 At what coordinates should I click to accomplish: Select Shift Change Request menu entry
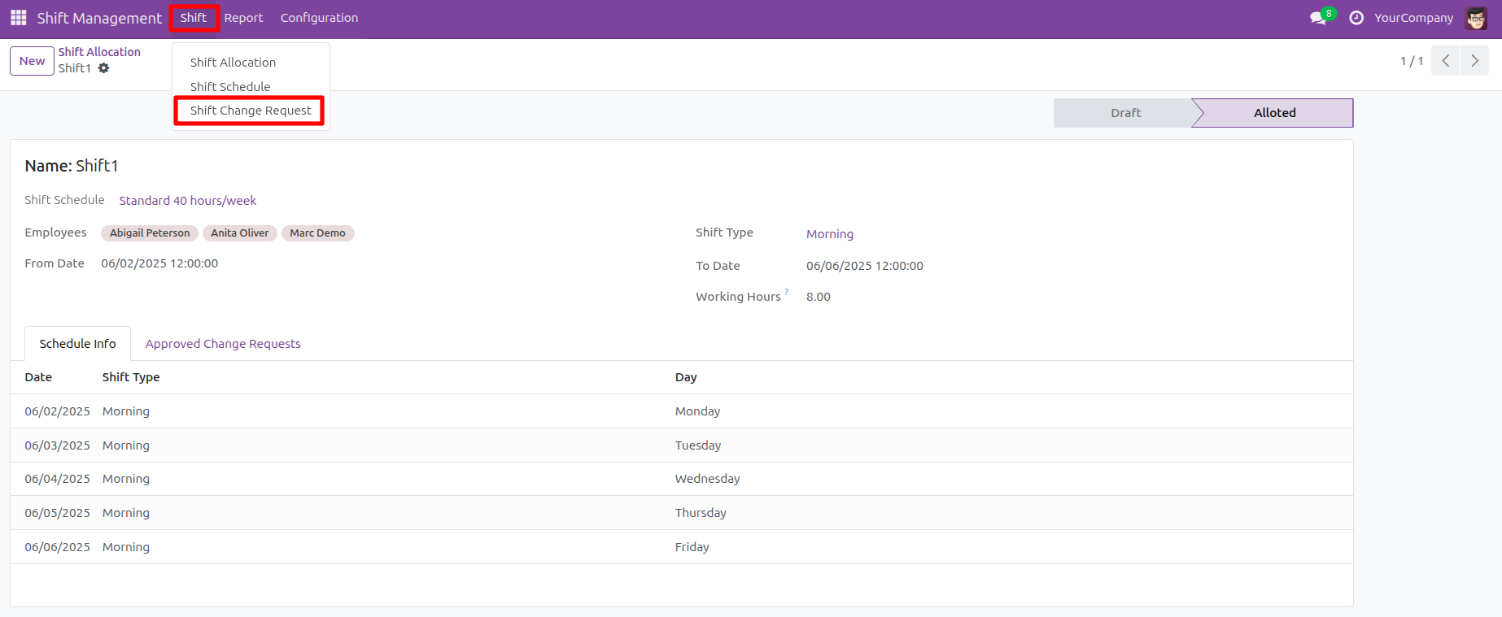(x=250, y=111)
